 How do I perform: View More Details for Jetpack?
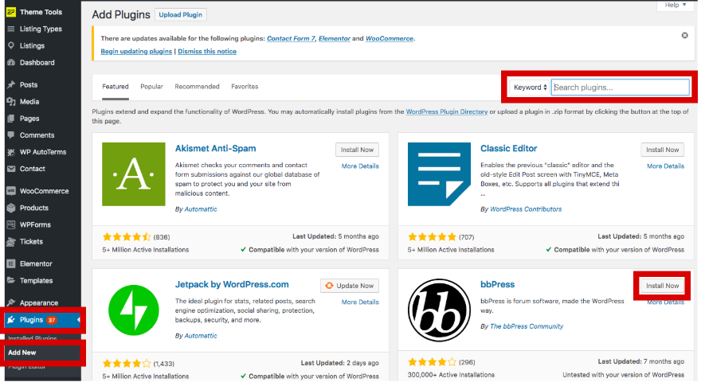click(360, 302)
